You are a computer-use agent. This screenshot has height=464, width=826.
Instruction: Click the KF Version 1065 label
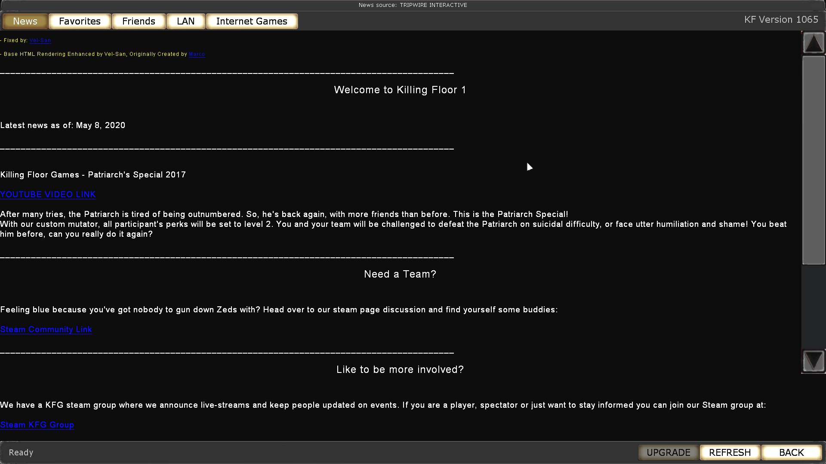(781, 20)
